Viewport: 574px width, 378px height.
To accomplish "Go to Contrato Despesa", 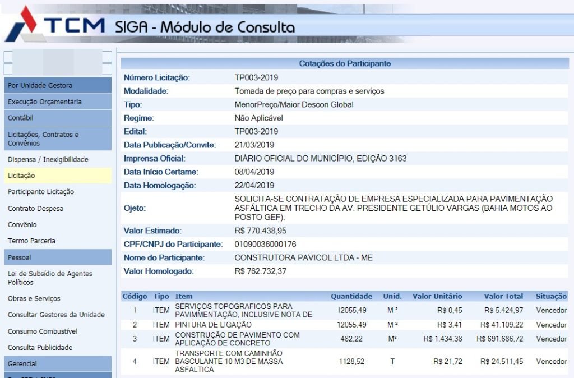I will [x=35, y=208].
